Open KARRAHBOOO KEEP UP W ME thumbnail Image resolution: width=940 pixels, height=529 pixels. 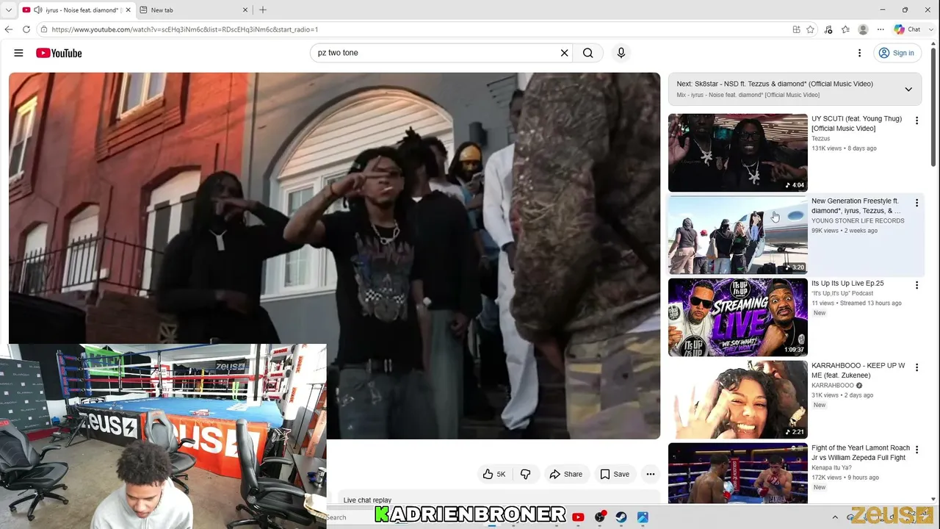[x=737, y=400]
